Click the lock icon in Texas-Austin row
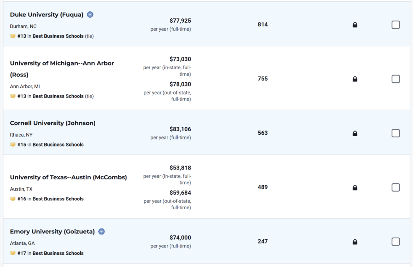 [x=355, y=188]
